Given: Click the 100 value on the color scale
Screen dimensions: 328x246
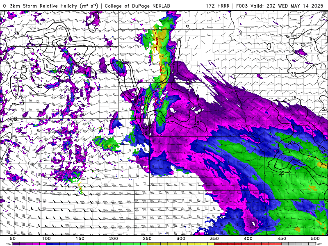Looking at the screenshot, I should (x=46, y=239).
